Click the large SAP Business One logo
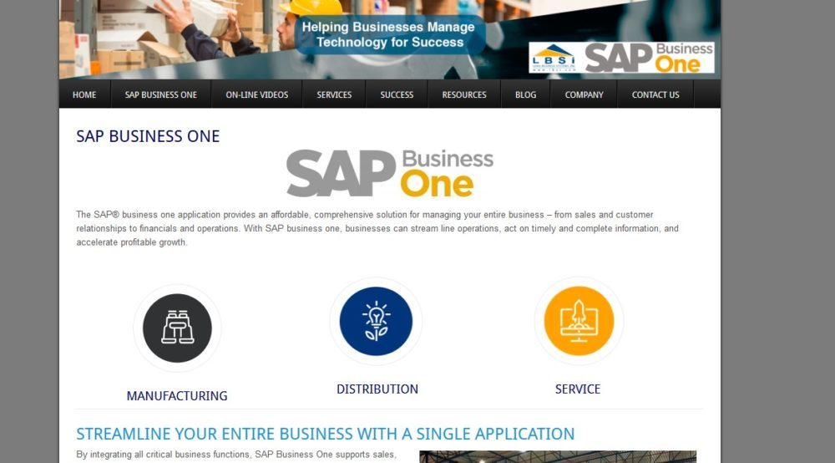The height and width of the screenshot is (463, 835). 390,173
